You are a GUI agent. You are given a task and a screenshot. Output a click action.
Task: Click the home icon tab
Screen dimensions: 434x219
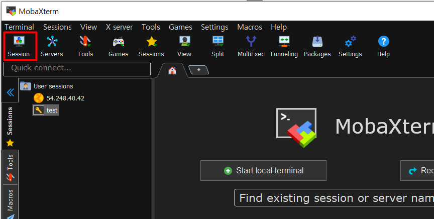(172, 71)
